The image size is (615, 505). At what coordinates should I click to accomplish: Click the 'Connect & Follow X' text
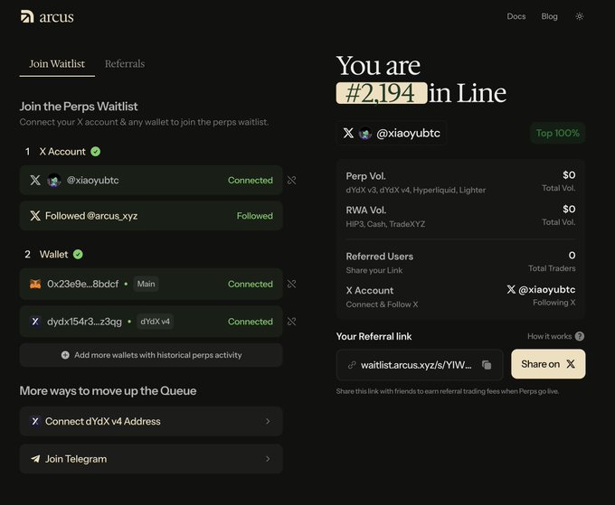point(382,304)
